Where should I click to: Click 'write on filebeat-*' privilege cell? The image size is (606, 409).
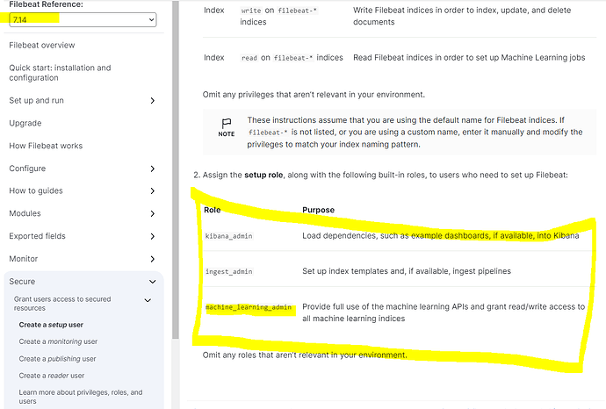pyautogui.click(x=278, y=16)
